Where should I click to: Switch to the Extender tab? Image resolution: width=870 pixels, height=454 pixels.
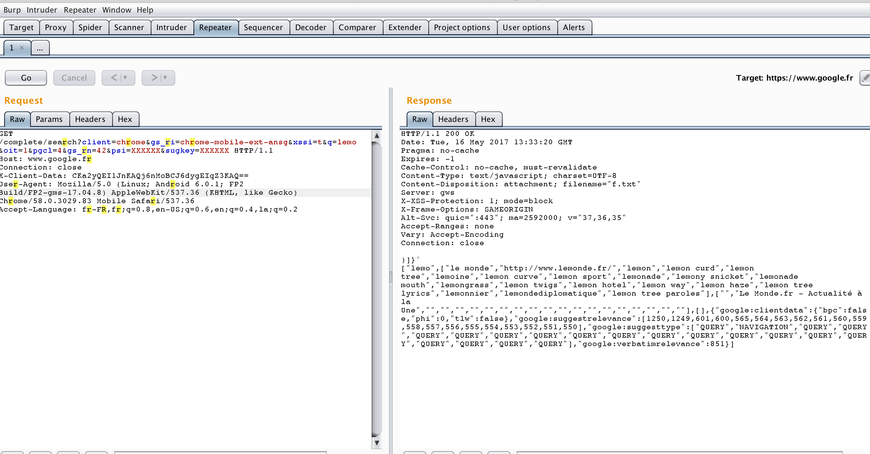pyautogui.click(x=405, y=27)
